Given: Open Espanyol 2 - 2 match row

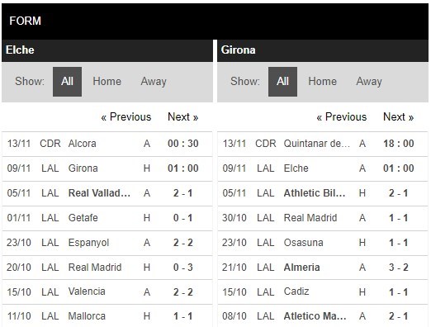Looking at the screenshot, I should [107, 243].
